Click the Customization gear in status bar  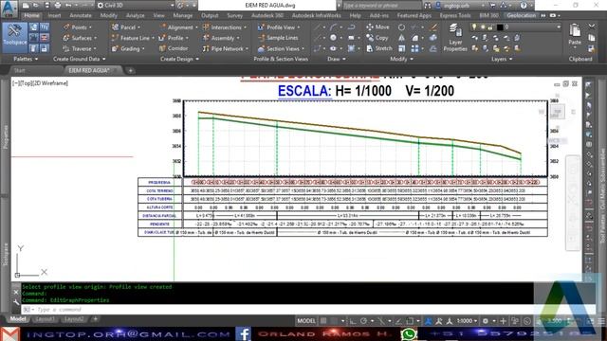point(486,321)
